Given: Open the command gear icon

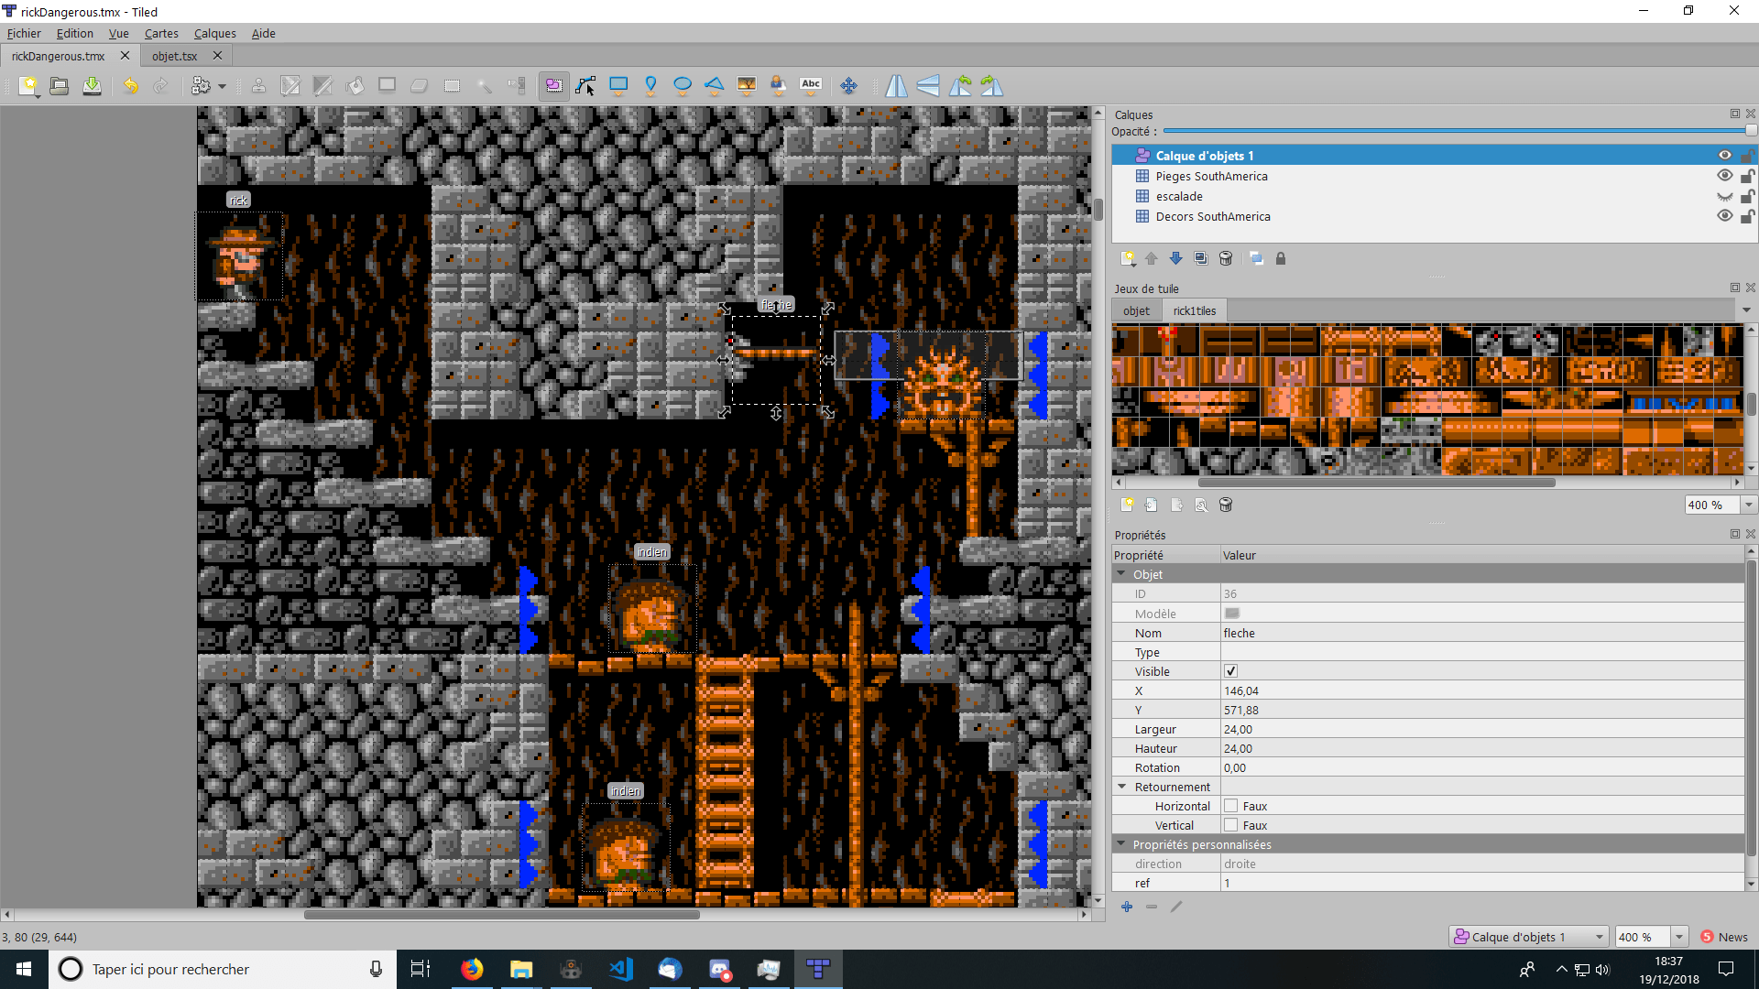Looking at the screenshot, I should click(201, 86).
